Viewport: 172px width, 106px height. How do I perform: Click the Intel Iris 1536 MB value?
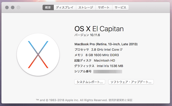click(110, 66)
